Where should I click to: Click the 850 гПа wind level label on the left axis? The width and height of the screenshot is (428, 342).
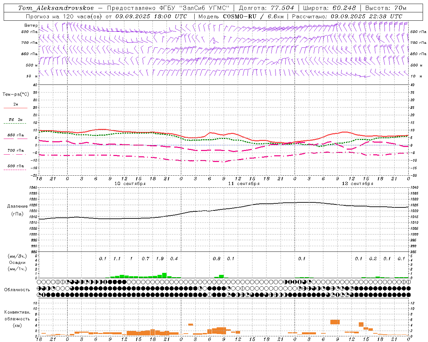click(29, 54)
